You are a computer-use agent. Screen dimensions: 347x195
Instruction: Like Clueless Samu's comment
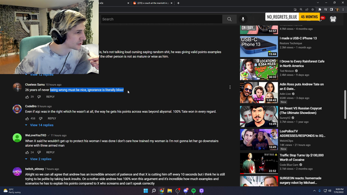(x=27, y=97)
